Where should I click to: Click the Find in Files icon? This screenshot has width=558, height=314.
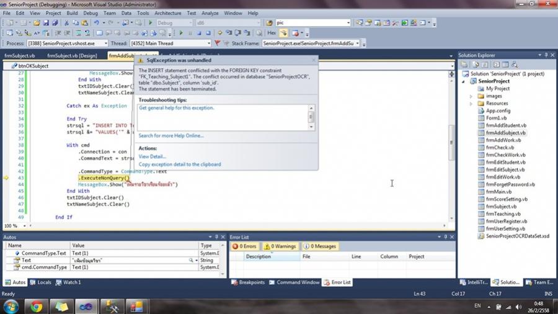(x=269, y=23)
